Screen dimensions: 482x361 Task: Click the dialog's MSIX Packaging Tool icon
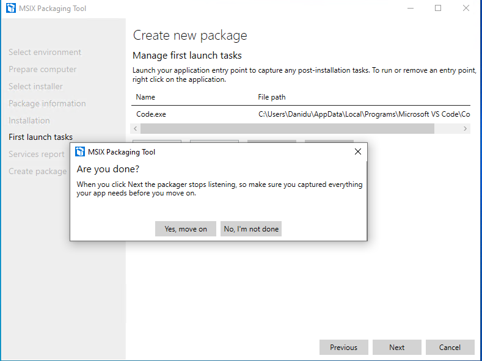80,151
